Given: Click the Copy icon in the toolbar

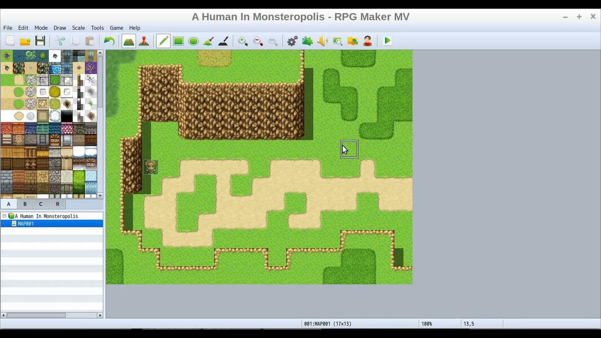Looking at the screenshot, I should point(75,41).
